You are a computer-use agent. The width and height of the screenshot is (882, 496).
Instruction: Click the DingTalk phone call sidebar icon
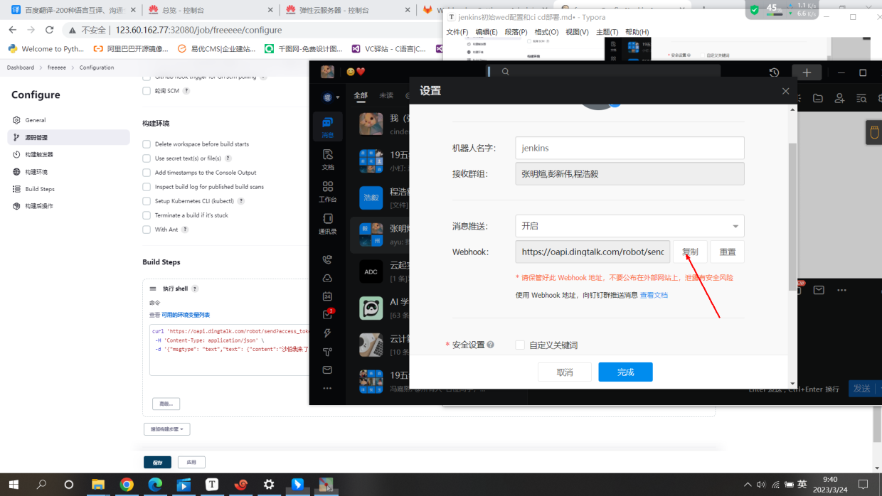[327, 259]
